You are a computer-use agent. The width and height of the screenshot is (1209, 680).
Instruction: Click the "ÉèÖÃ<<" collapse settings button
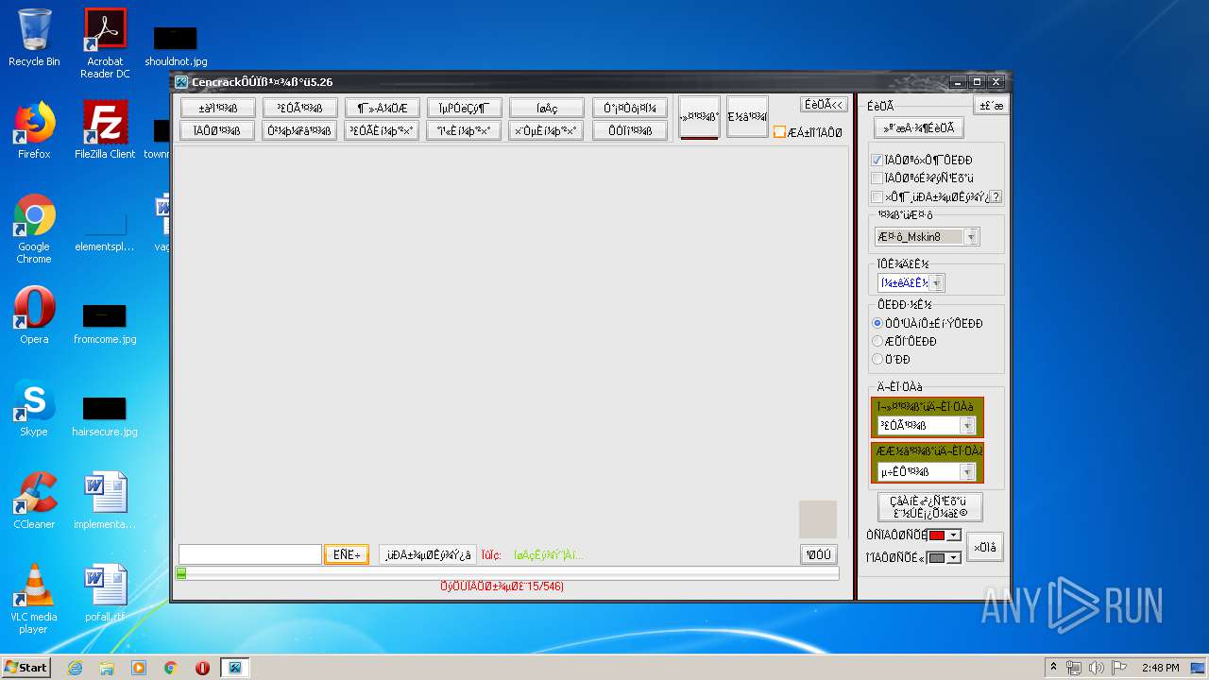pyautogui.click(x=824, y=105)
